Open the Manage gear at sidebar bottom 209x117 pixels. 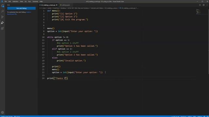pyautogui.click(x=3, y=112)
